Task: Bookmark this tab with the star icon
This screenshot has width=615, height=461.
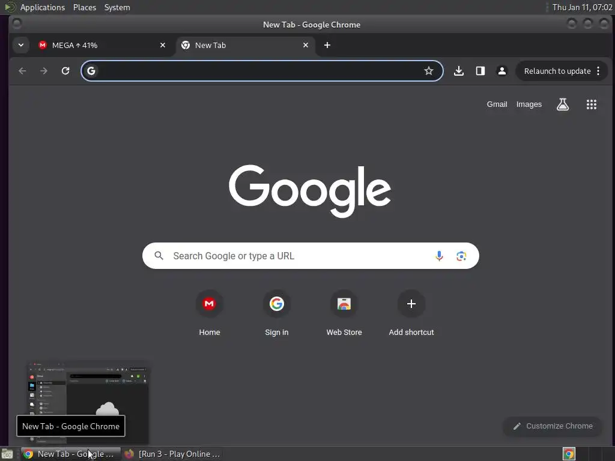Action: (429, 71)
